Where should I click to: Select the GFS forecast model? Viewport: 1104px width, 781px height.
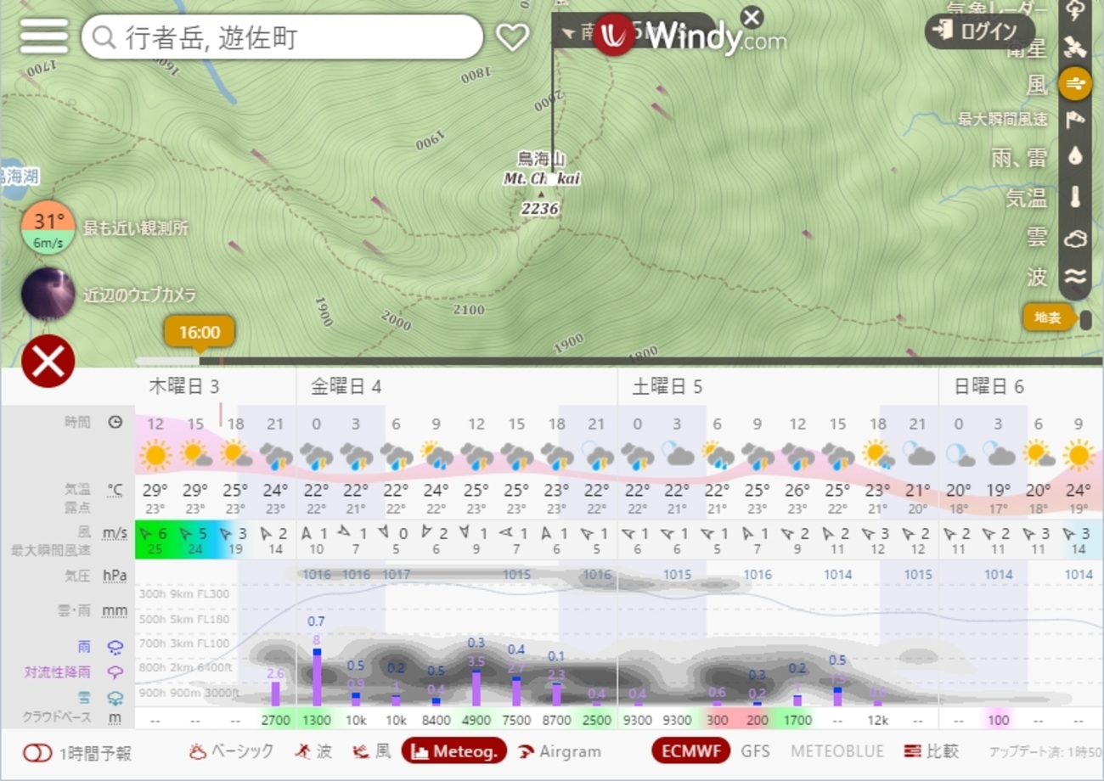pos(756,751)
